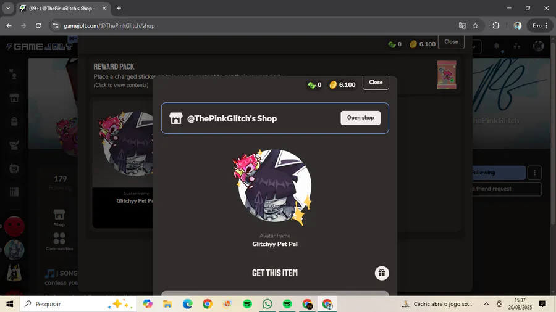This screenshot has height=312, width=556.
Task: Open the profile more options menu
Action: point(535,173)
